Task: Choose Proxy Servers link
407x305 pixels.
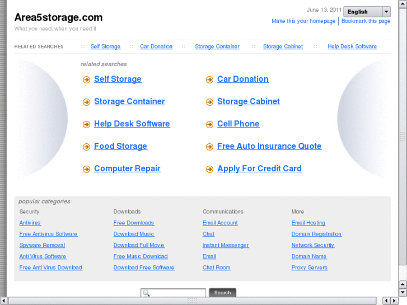Action: pos(310,268)
